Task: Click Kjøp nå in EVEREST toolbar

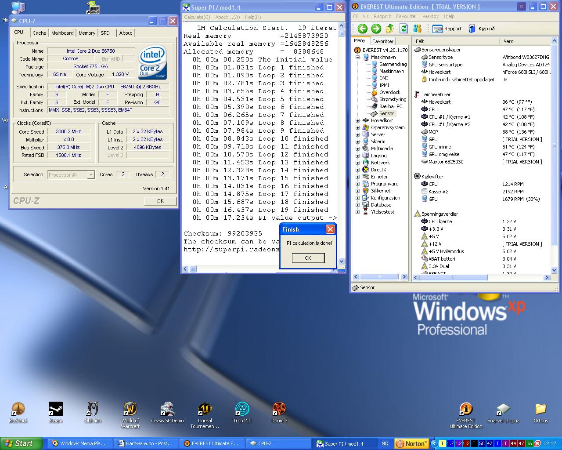Action: pyautogui.click(x=481, y=29)
